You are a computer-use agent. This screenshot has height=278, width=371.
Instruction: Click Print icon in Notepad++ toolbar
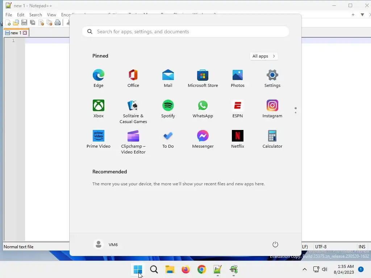(58, 23)
